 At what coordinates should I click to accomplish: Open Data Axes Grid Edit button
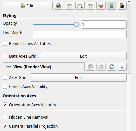[83, 56]
